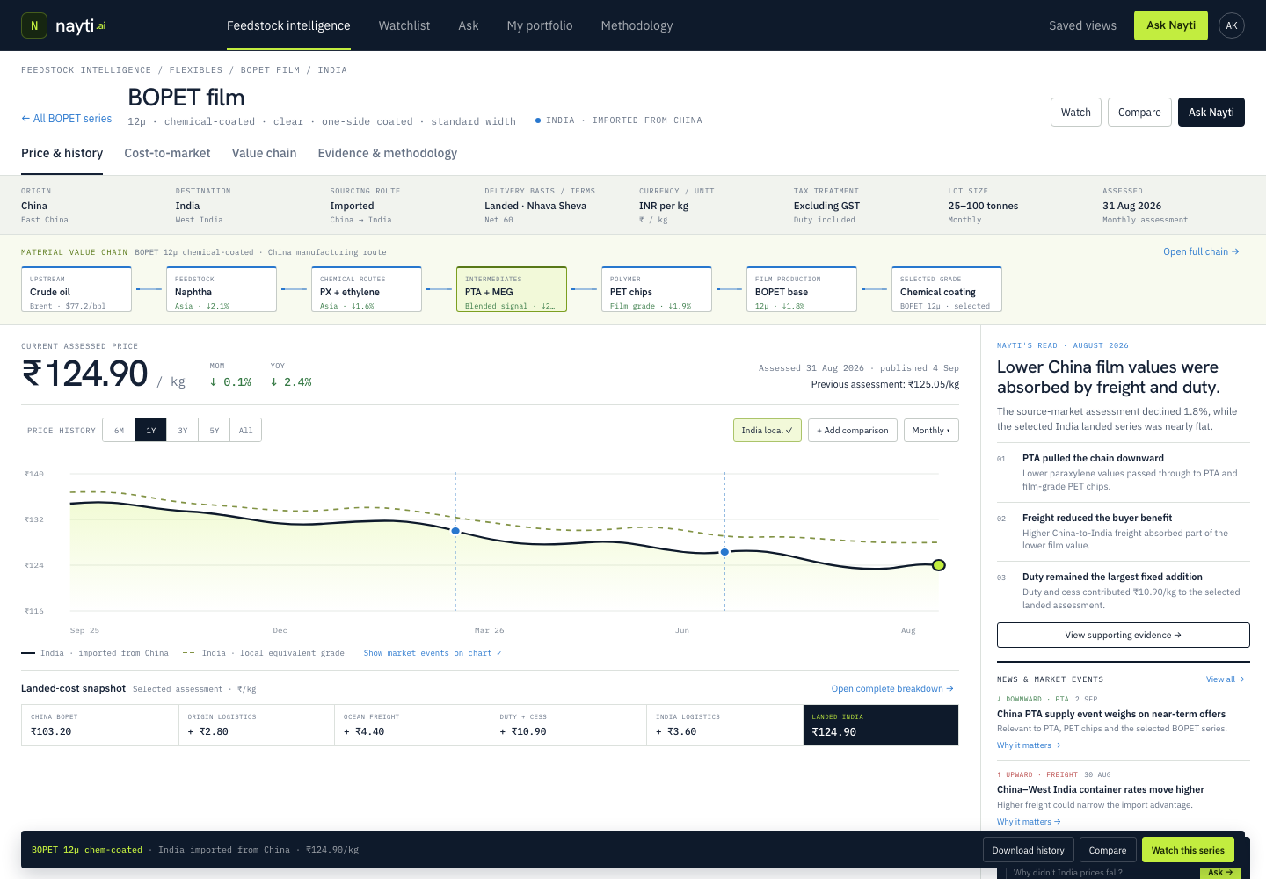Toggle the India local comparison chip
The height and width of the screenshot is (879, 1266).
(x=768, y=431)
